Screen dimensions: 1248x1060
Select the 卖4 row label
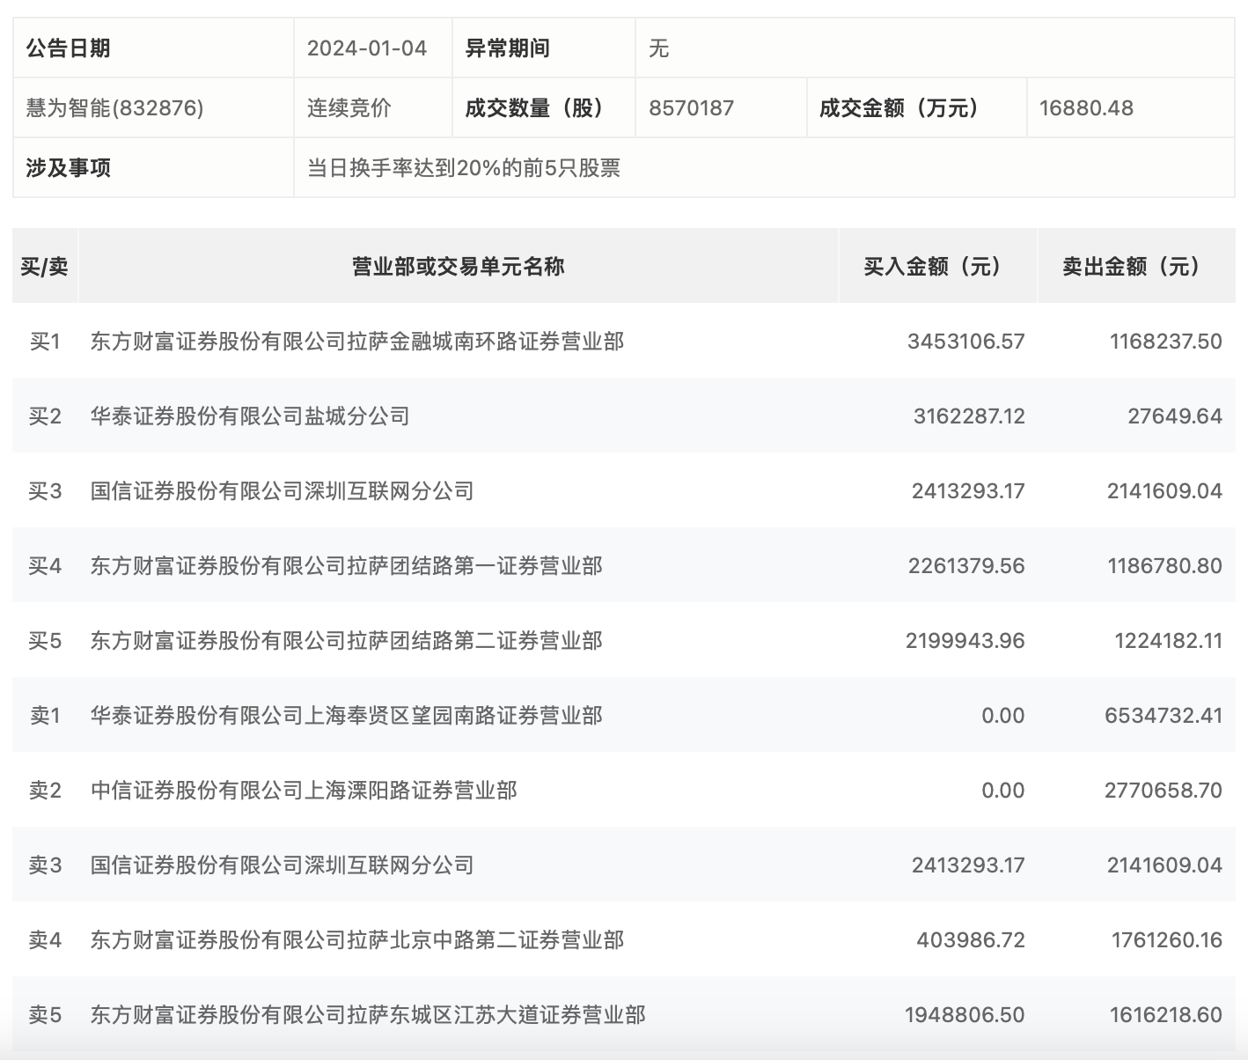tap(45, 939)
